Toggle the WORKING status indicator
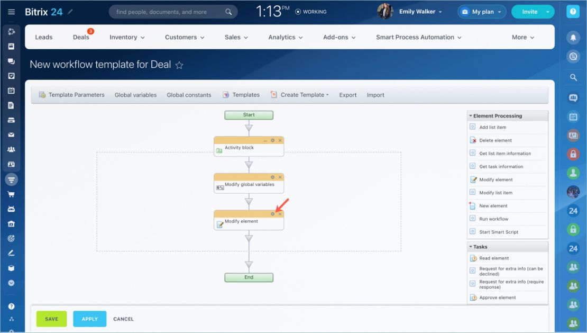The height and width of the screenshot is (333, 587). [311, 12]
